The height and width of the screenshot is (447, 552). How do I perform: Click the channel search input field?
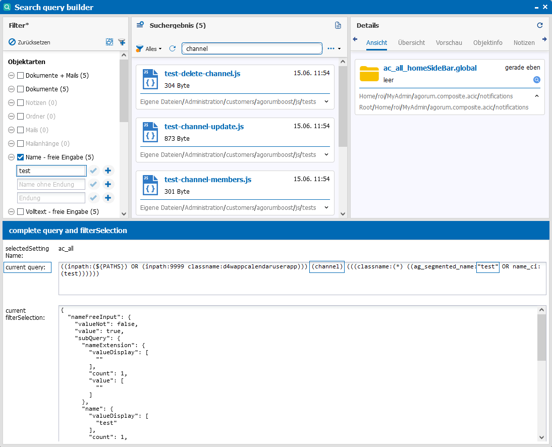[x=252, y=48]
